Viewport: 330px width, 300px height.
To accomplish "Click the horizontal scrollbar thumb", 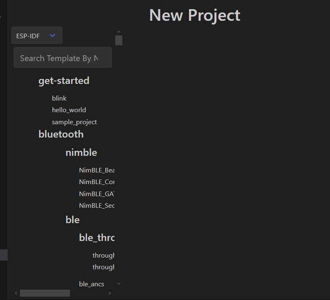I will pos(45,293).
